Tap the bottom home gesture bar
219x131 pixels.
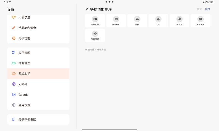109,130
